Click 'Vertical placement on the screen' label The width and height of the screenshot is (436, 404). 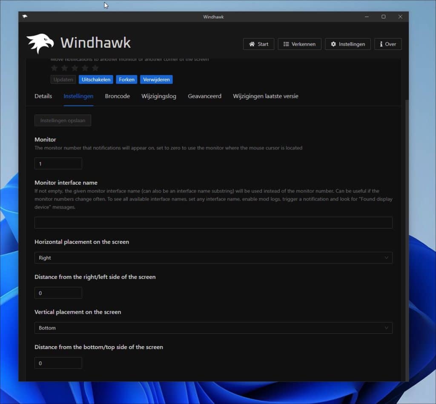point(78,312)
